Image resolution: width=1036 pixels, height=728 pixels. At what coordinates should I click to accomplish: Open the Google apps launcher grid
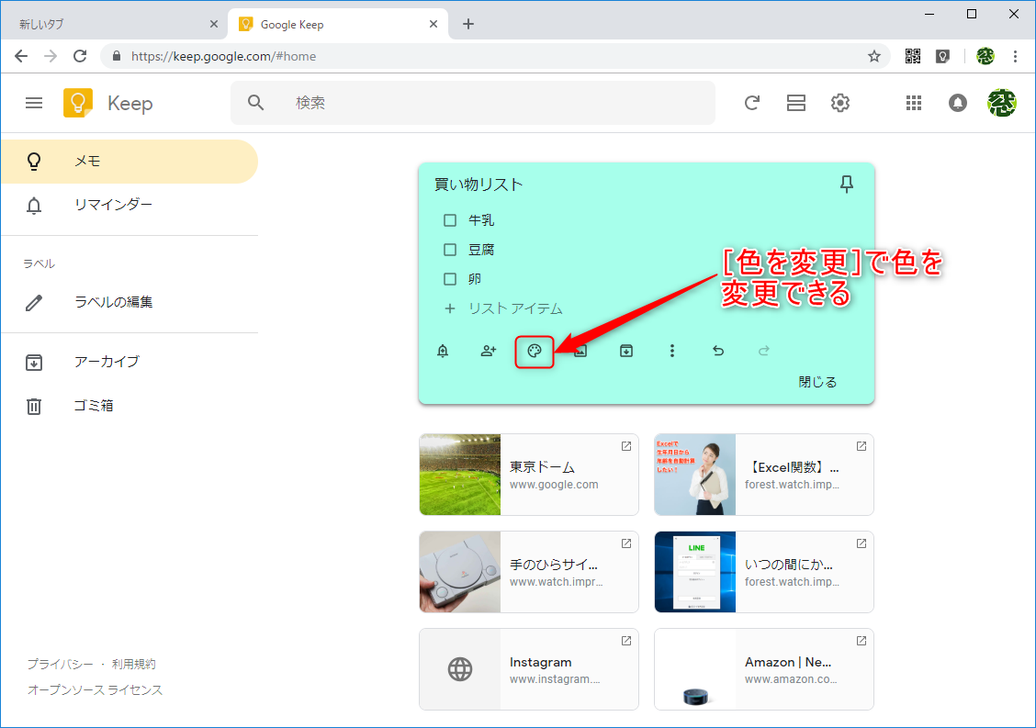913,103
